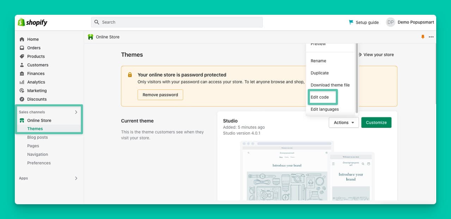
Task: Click the Marketing target icon
Action: pos(22,91)
